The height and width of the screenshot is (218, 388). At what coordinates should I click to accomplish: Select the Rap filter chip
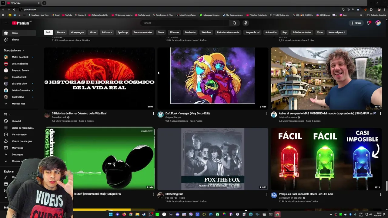click(x=284, y=32)
